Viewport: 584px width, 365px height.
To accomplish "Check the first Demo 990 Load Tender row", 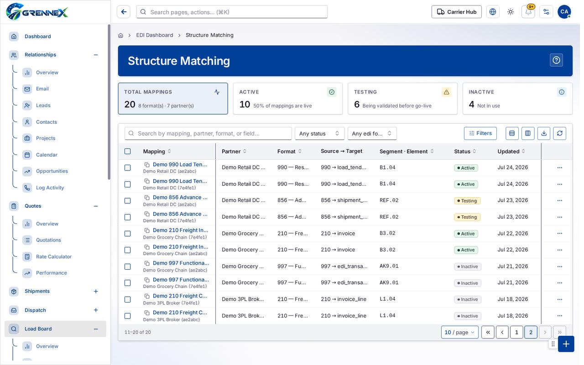I will coord(128,168).
